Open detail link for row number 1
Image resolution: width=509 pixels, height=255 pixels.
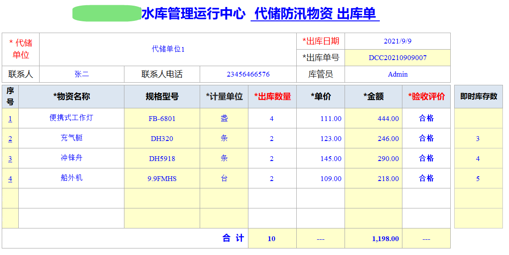[x=9, y=118]
